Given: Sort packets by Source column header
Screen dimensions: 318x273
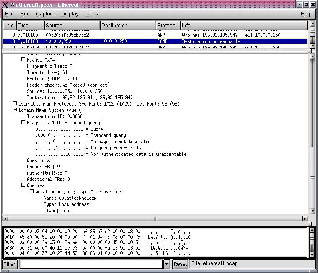Looking at the screenshot, I should coord(72,26).
